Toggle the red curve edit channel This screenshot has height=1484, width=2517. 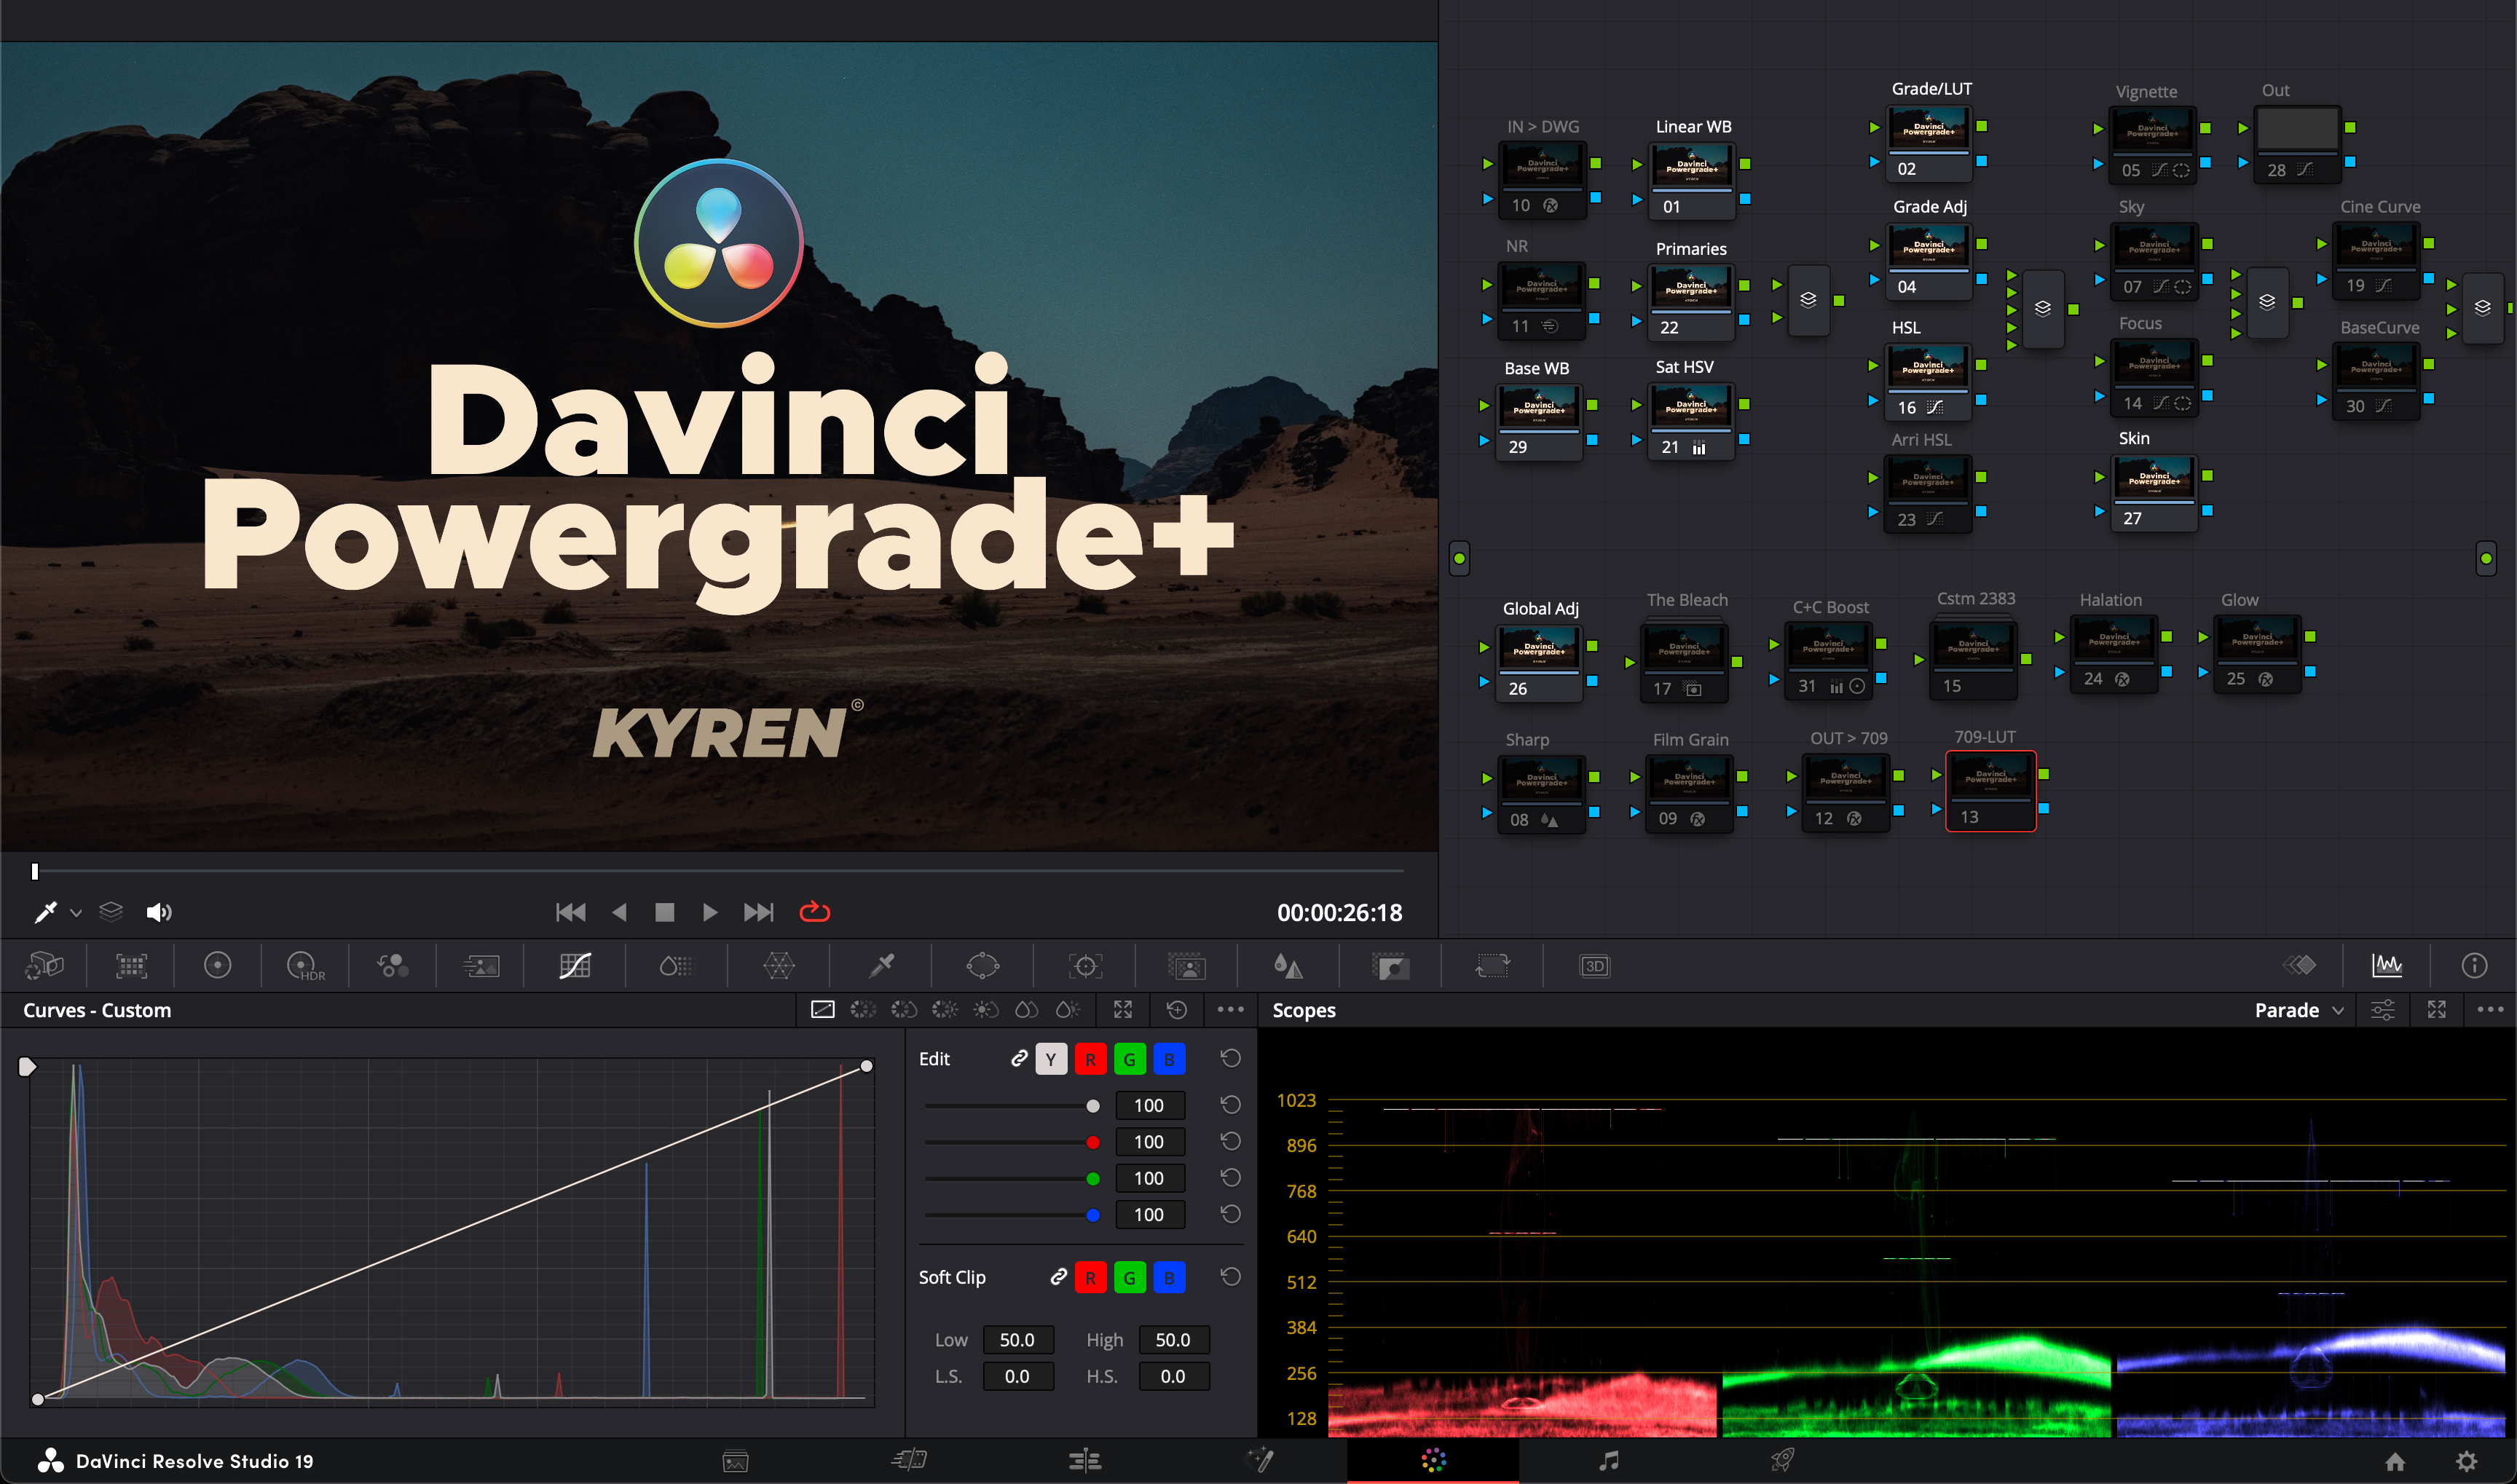[x=1090, y=1059]
